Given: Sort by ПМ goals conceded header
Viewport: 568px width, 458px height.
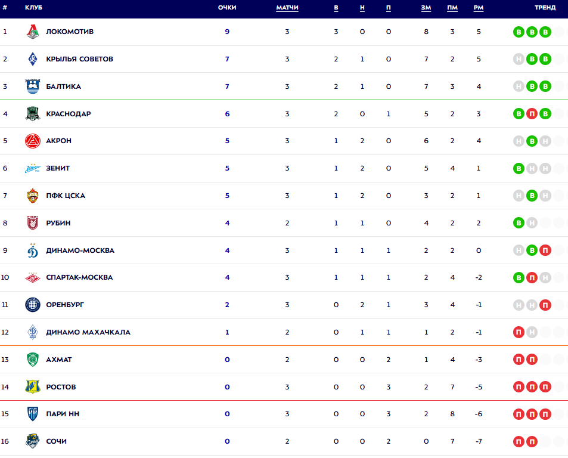Looking at the screenshot, I should click(x=452, y=8).
